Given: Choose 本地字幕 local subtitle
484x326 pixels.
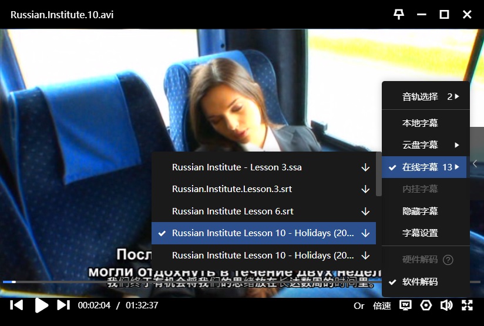Looking at the screenshot, I should [420, 123].
